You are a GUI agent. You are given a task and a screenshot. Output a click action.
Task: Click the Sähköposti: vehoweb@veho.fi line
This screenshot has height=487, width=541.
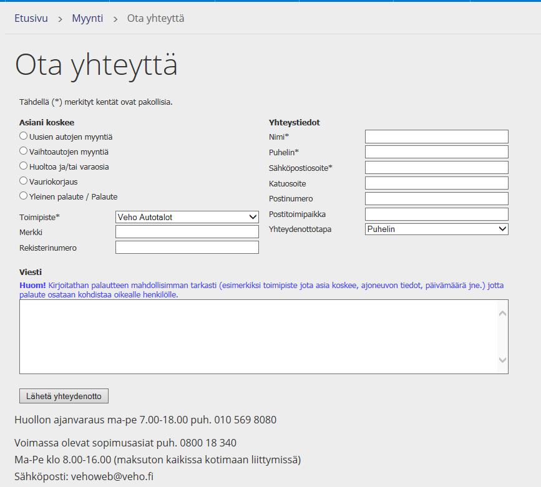click(84, 476)
